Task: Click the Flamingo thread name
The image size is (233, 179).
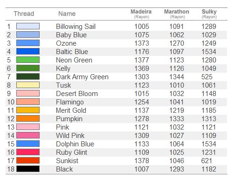Action: pos(70,102)
